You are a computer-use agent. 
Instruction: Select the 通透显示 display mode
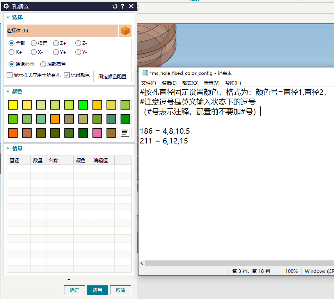pyautogui.click(x=11, y=64)
